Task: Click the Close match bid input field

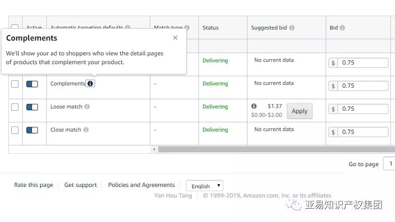Action: click(363, 132)
